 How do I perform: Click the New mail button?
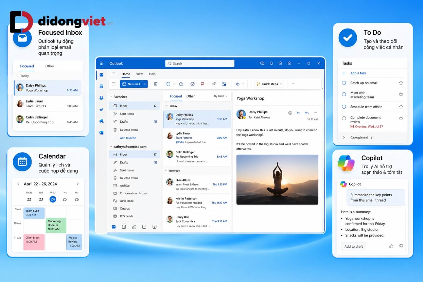[x=131, y=84]
